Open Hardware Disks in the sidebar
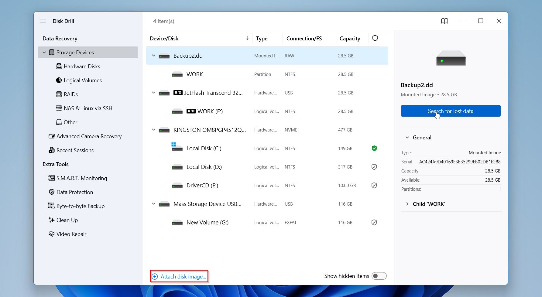The height and width of the screenshot is (297, 542). (x=78, y=66)
